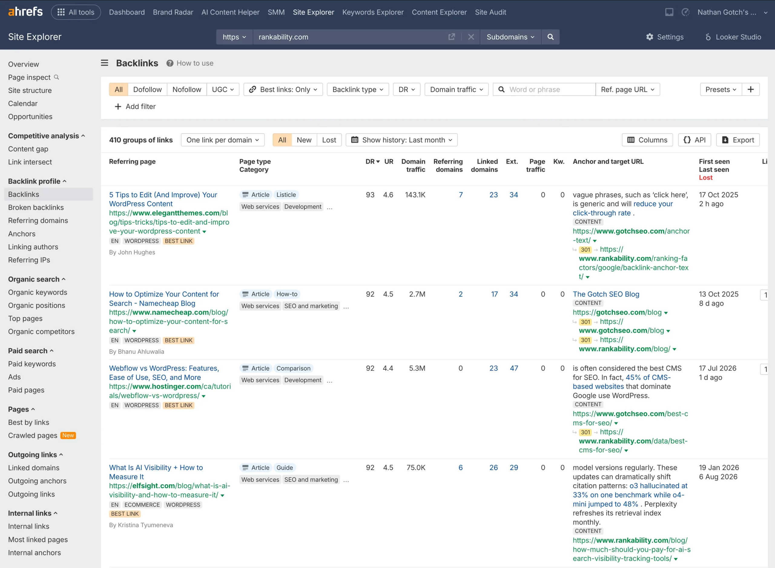Open the Webflow vs WordPress referring page
The image size is (775, 568).
pos(164,373)
